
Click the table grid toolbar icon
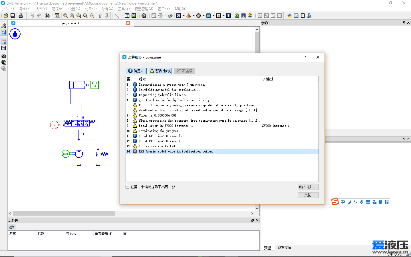tap(303, 16)
